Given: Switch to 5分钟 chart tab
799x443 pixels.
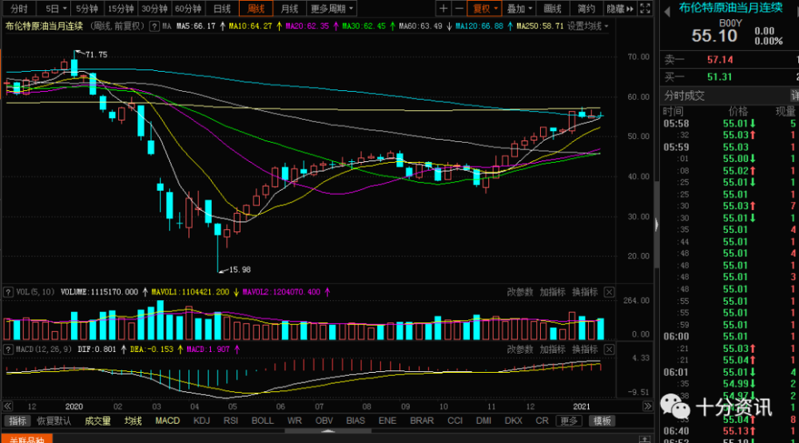Looking at the screenshot, I should pyautogui.click(x=86, y=9).
